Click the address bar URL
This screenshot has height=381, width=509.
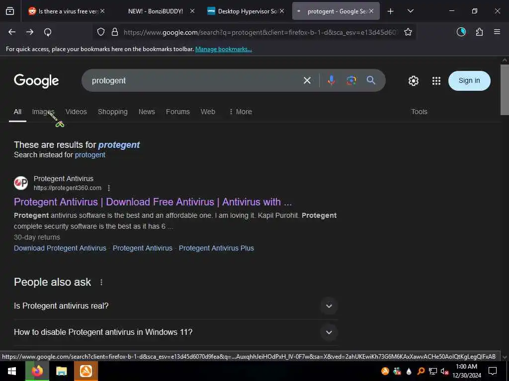(259, 32)
